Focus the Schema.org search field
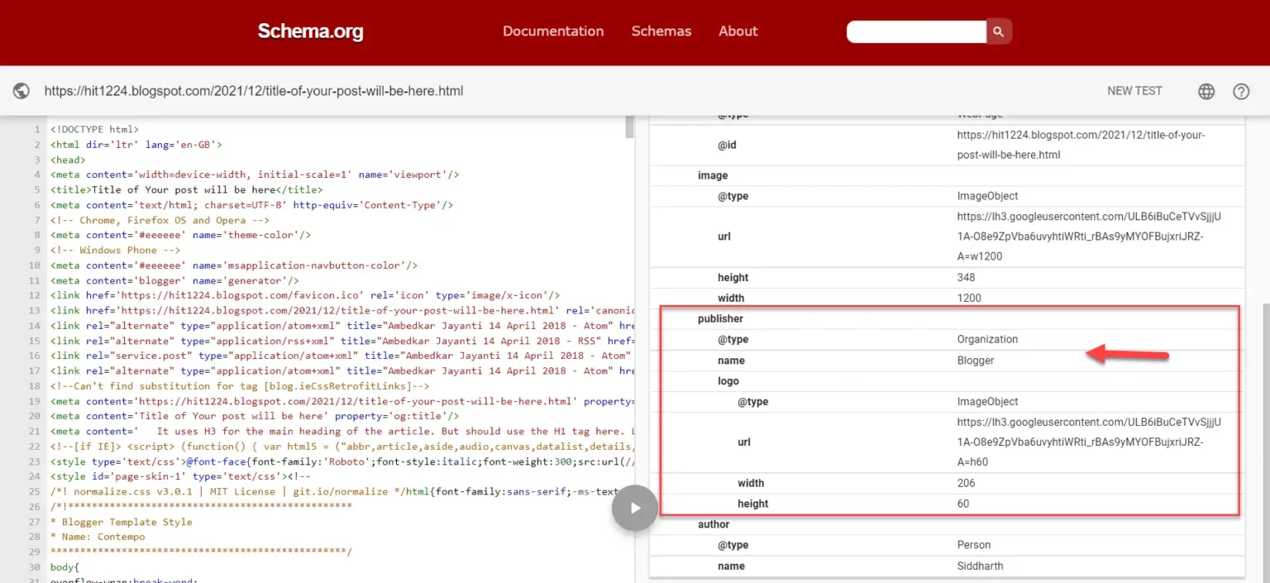 916,31
